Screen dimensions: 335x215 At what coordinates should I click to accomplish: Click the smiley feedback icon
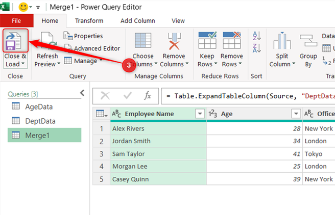click(23, 7)
